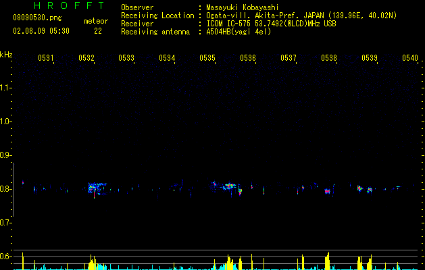Click the 1.0 frequency axis label

[5, 122]
